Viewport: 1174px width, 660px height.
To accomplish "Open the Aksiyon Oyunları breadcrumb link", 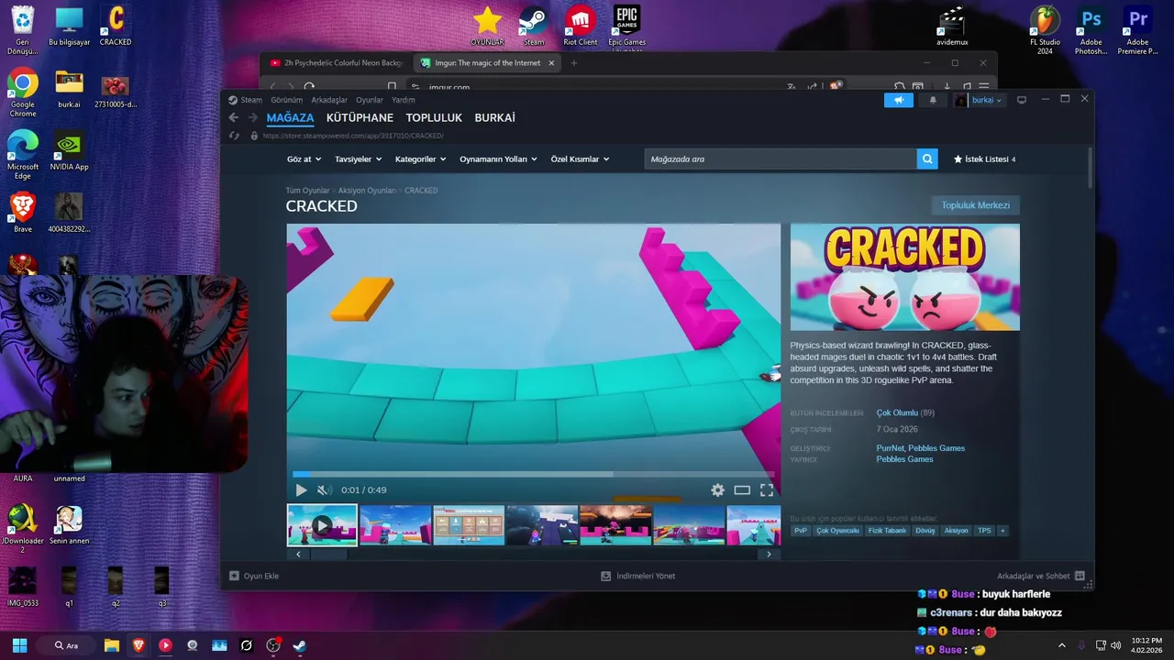I will [367, 191].
